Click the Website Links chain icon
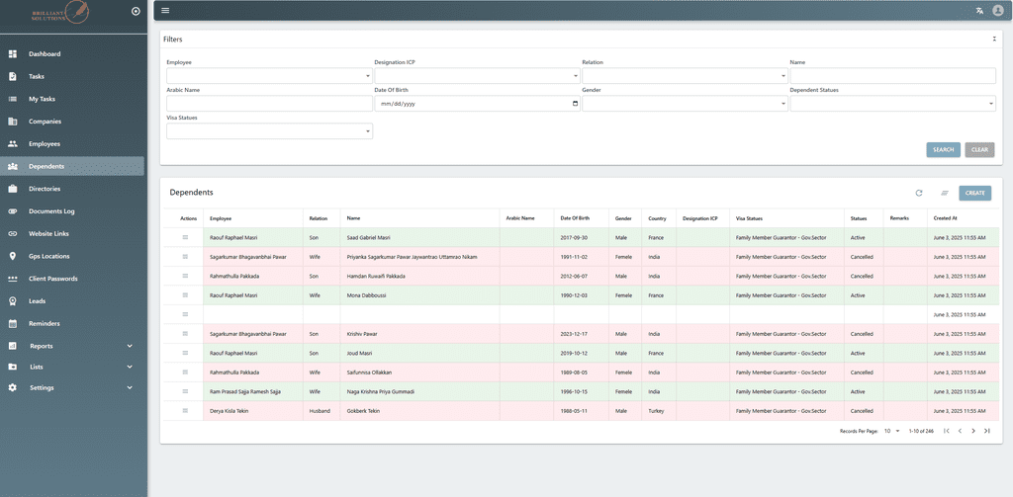This screenshot has width=1013, height=497. coord(12,233)
